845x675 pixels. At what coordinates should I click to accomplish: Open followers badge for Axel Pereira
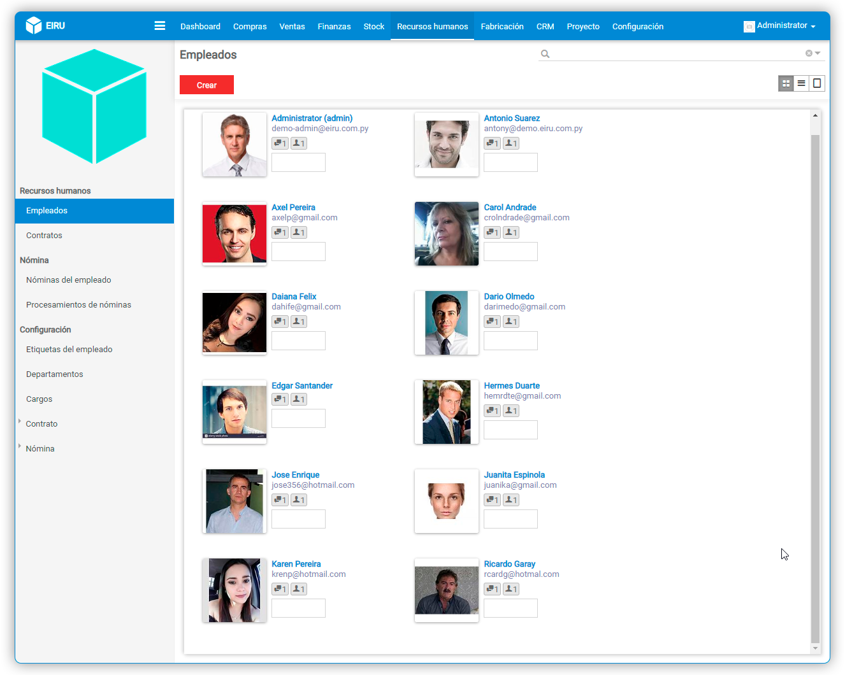pyautogui.click(x=299, y=232)
